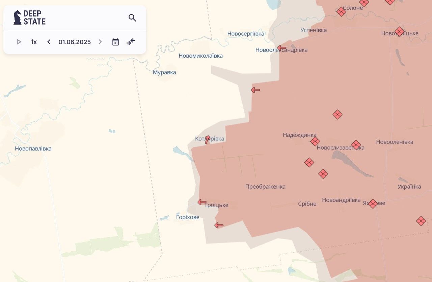The width and height of the screenshot is (432, 282).
Task: Click the Муравка village label
Action: (164, 72)
